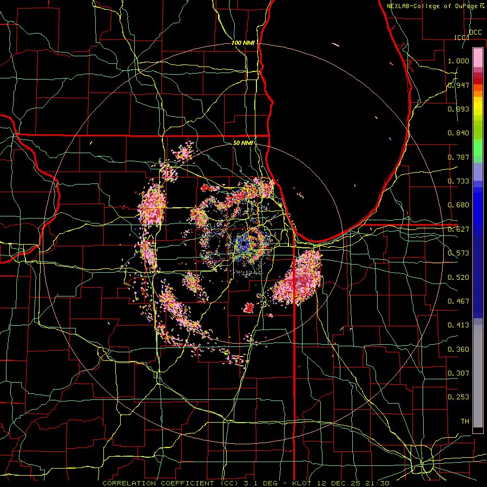Viewport: 487px width, 487px height.
Task: Click the [CC] units label
Action: [462, 37]
